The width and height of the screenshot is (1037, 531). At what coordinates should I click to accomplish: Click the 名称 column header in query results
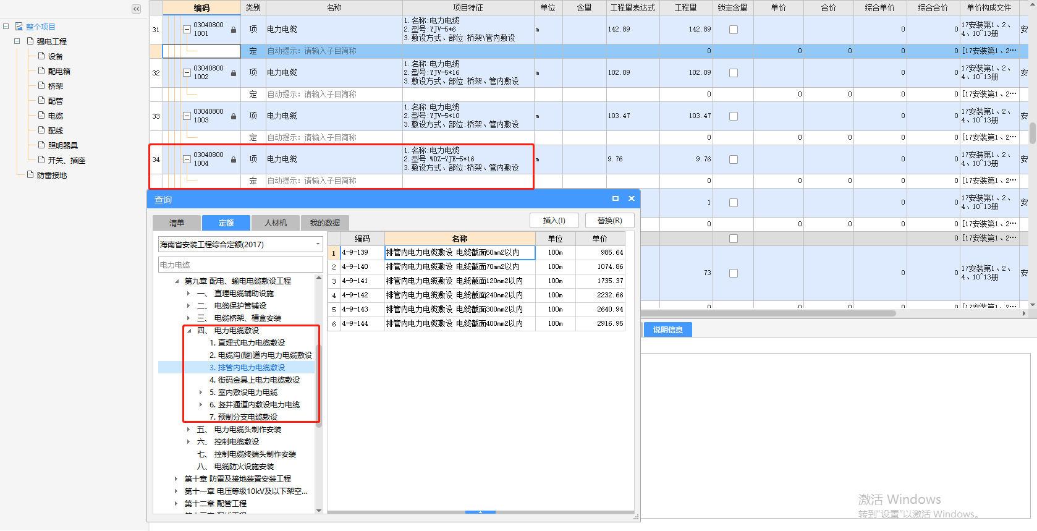click(460, 239)
